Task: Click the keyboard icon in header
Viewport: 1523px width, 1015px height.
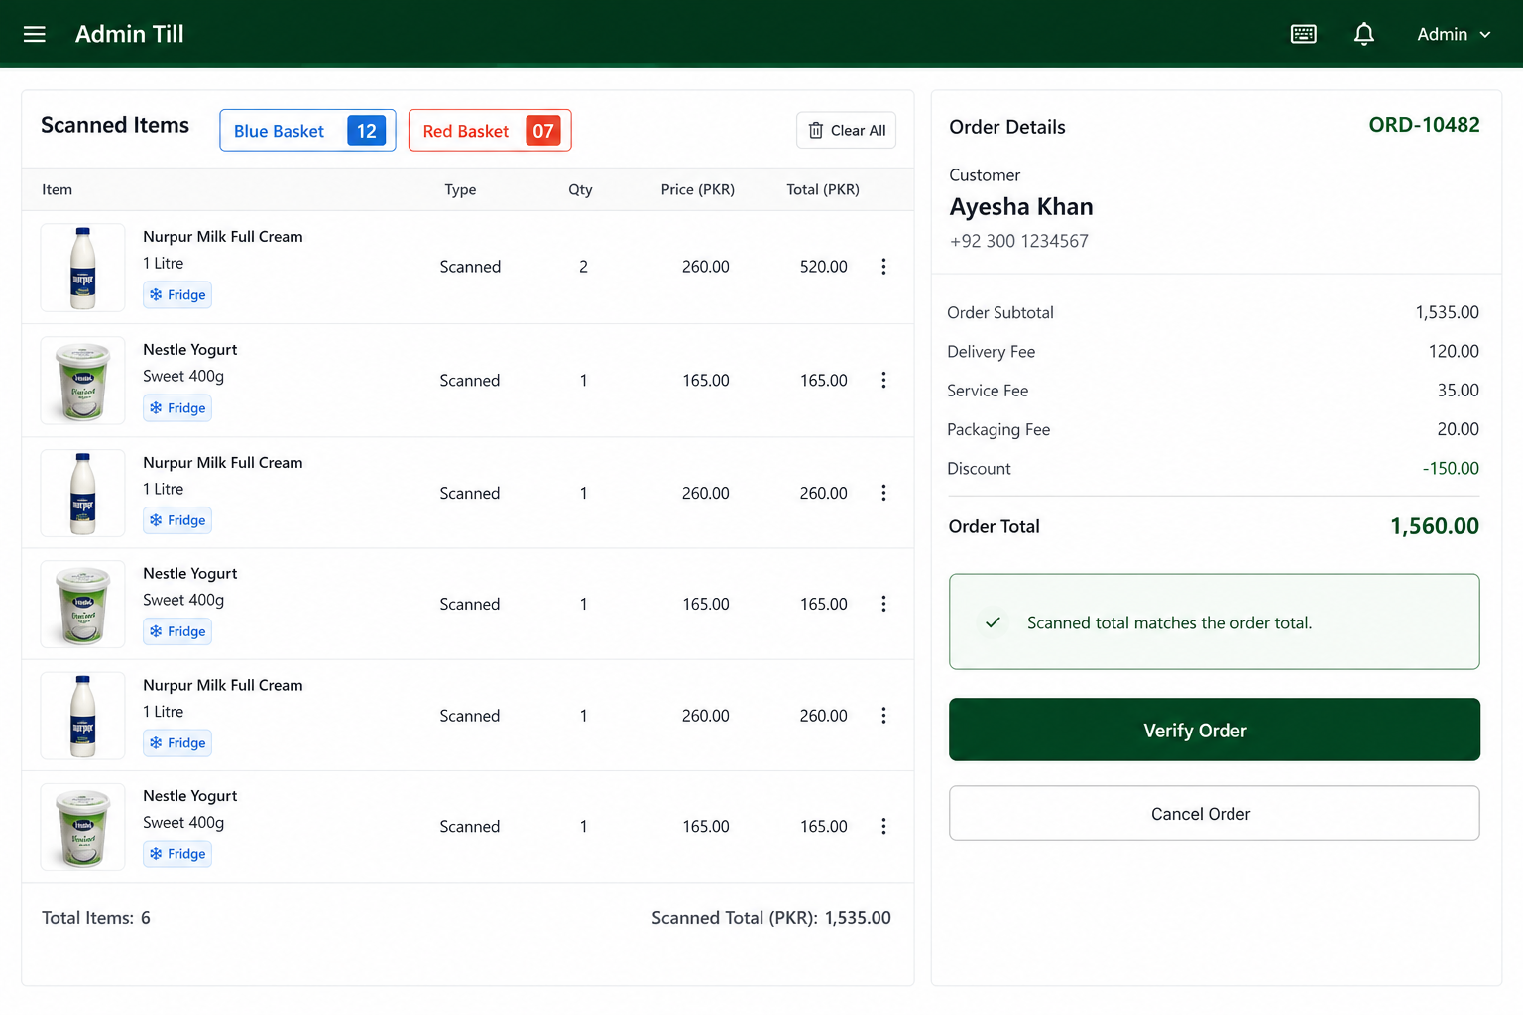Action: 1304,34
